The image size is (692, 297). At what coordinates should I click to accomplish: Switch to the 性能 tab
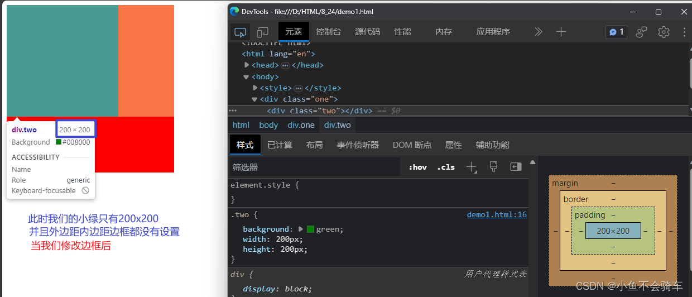[x=402, y=32]
